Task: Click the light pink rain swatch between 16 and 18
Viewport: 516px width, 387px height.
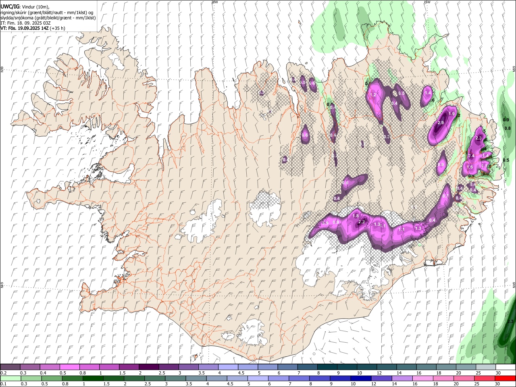Action: click(x=423, y=378)
